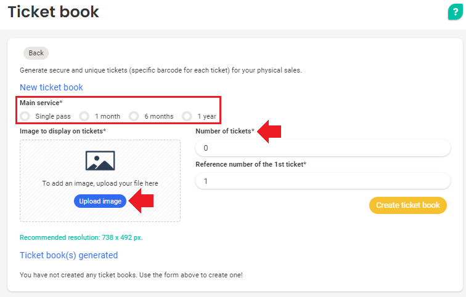Click the 1st ticket reference number field

[x=322, y=181]
